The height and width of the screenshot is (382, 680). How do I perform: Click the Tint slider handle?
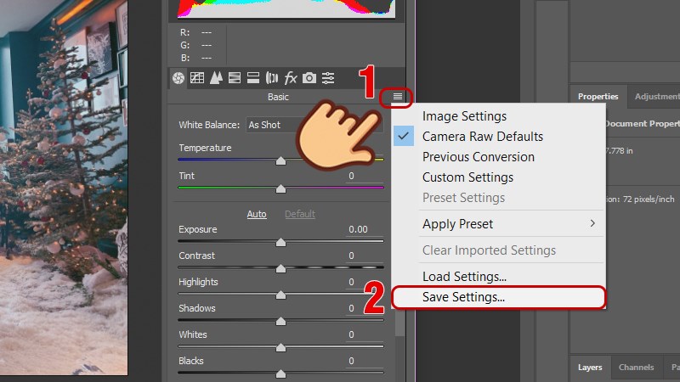[x=281, y=188]
